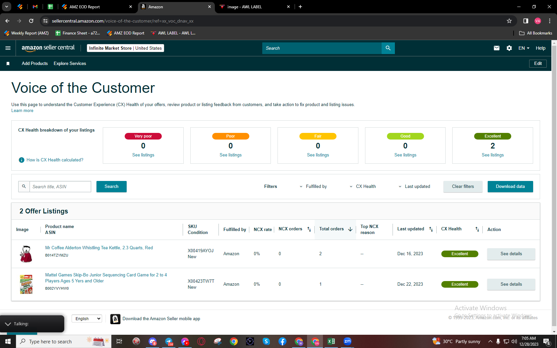557x348 pixels.
Task: Click the magnifier search button in header
Action: pos(388,48)
